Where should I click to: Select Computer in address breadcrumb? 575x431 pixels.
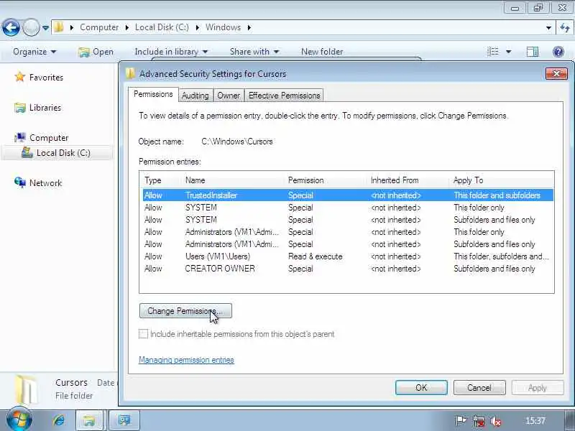[99, 27]
